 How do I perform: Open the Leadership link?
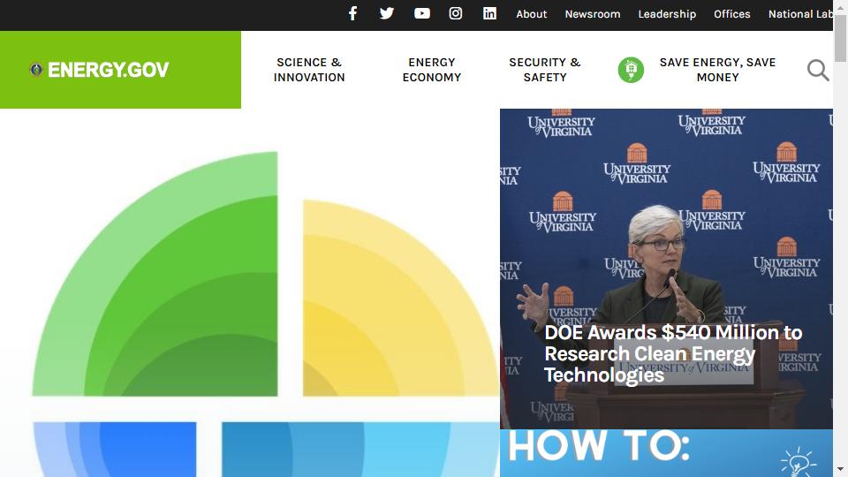(x=667, y=14)
